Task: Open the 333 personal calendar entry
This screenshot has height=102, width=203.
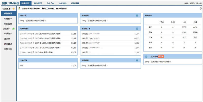Action: tap(22, 65)
